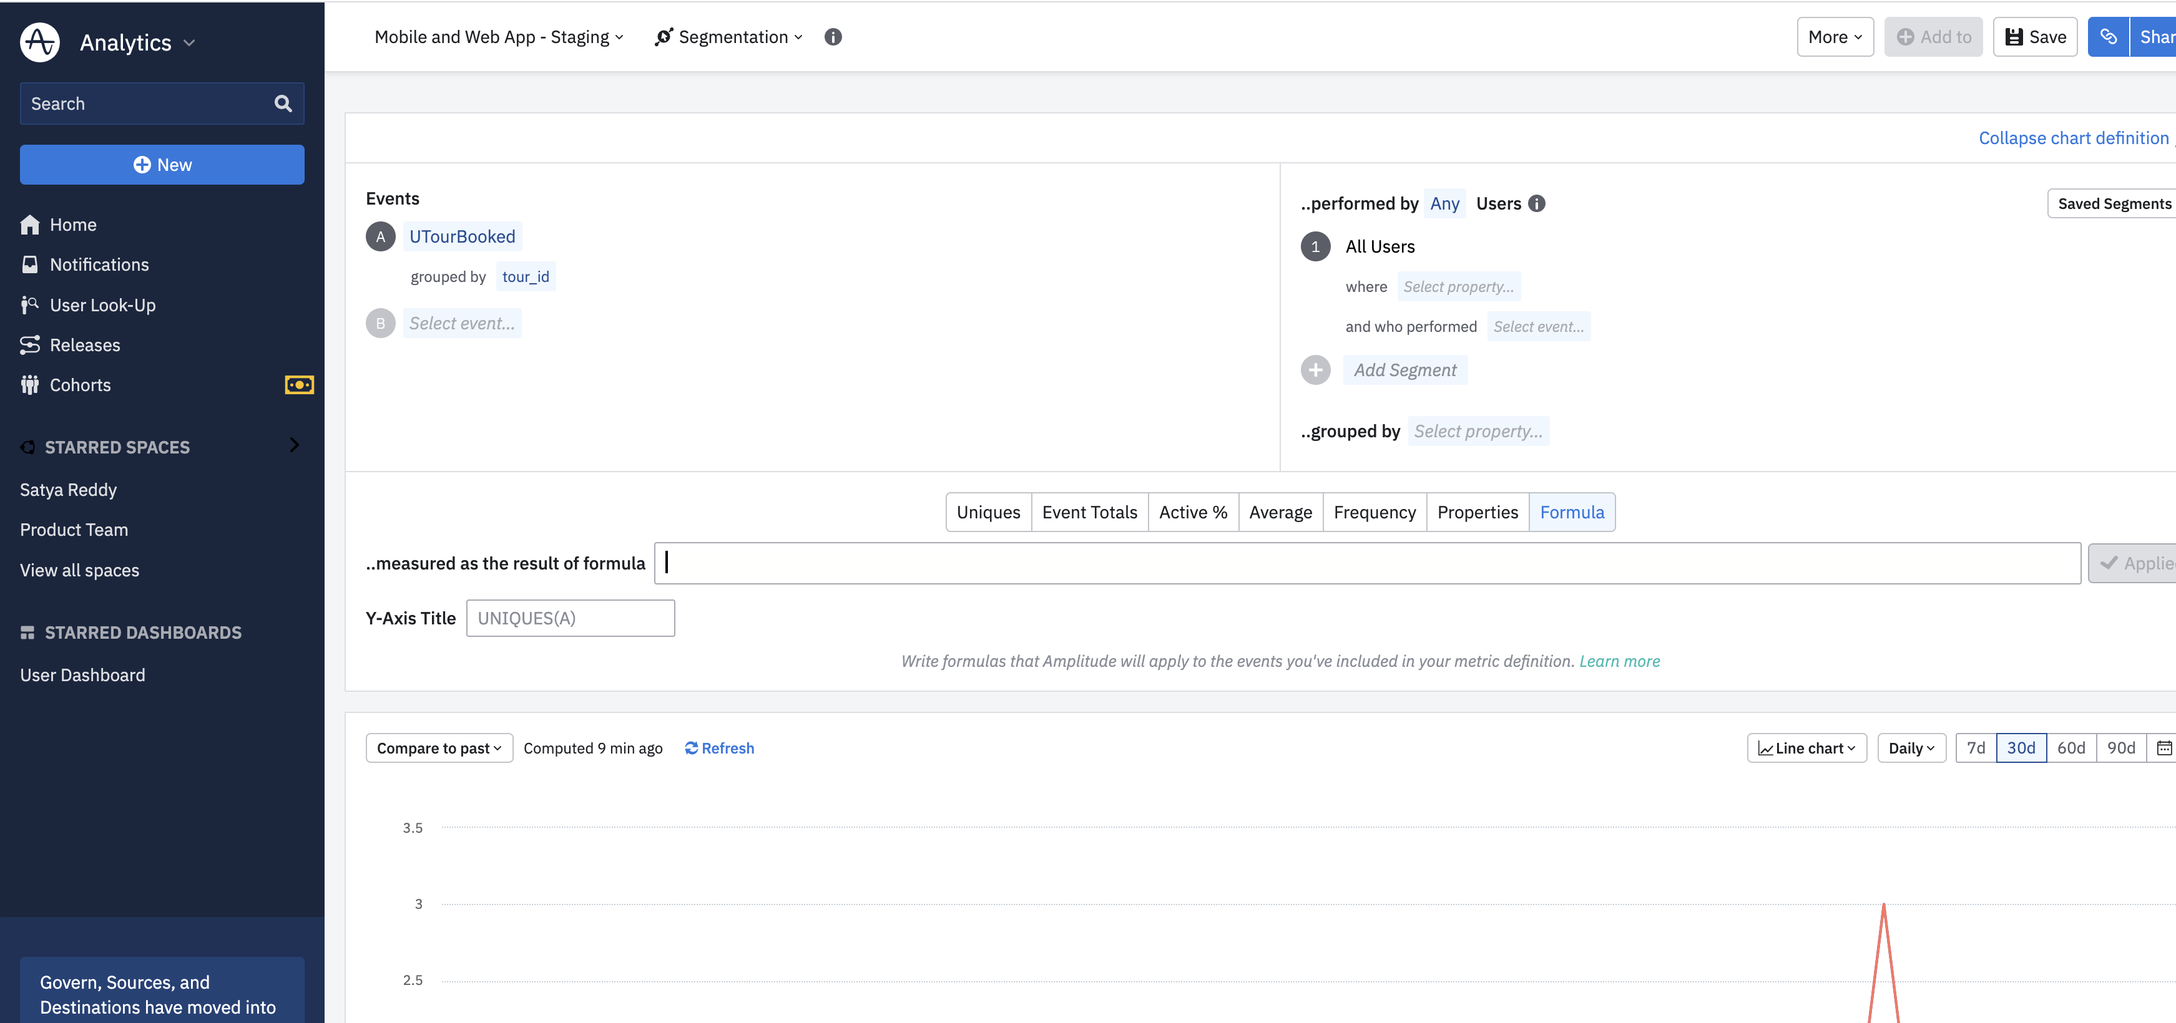Expand the Starred Spaces section
Image resolution: width=2176 pixels, height=1023 pixels.
tap(294, 445)
